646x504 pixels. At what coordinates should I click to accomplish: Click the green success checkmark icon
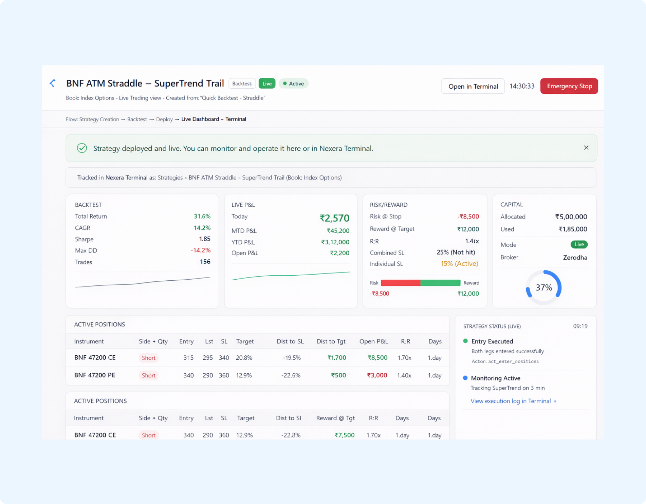(x=82, y=148)
